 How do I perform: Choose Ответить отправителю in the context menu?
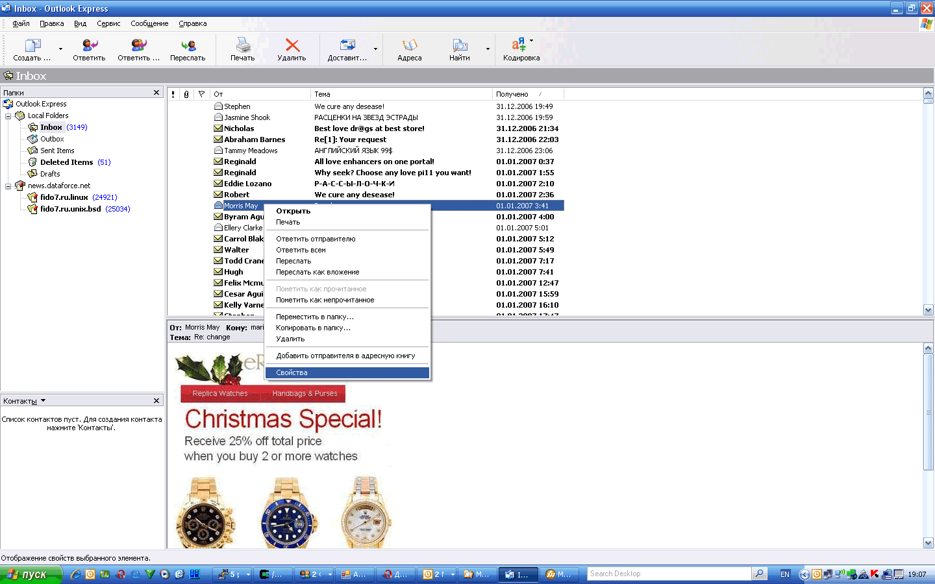(x=347, y=239)
